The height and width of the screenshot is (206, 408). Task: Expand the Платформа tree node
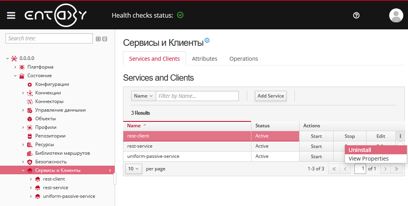click(x=15, y=67)
